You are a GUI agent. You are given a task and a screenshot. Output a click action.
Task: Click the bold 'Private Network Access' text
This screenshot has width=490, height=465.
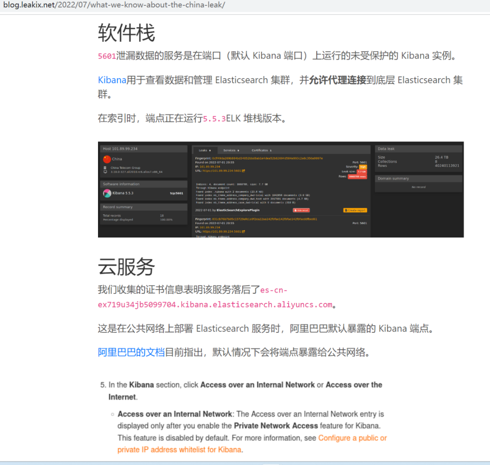(x=276, y=426)
